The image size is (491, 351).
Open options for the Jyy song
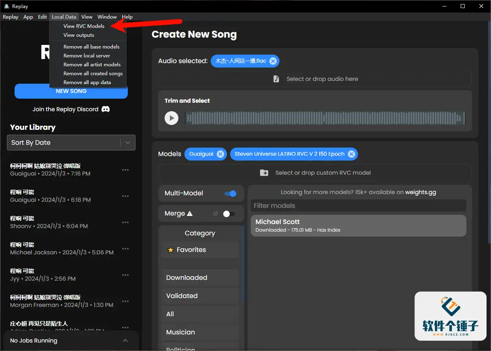coord(125,275)
